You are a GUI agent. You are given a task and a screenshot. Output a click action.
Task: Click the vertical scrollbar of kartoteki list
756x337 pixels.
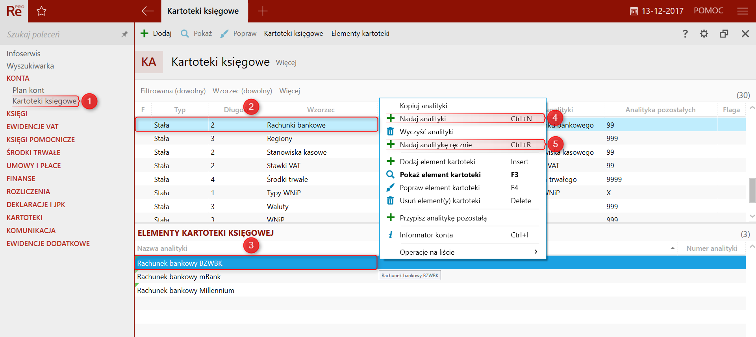[x=752, y=190]
